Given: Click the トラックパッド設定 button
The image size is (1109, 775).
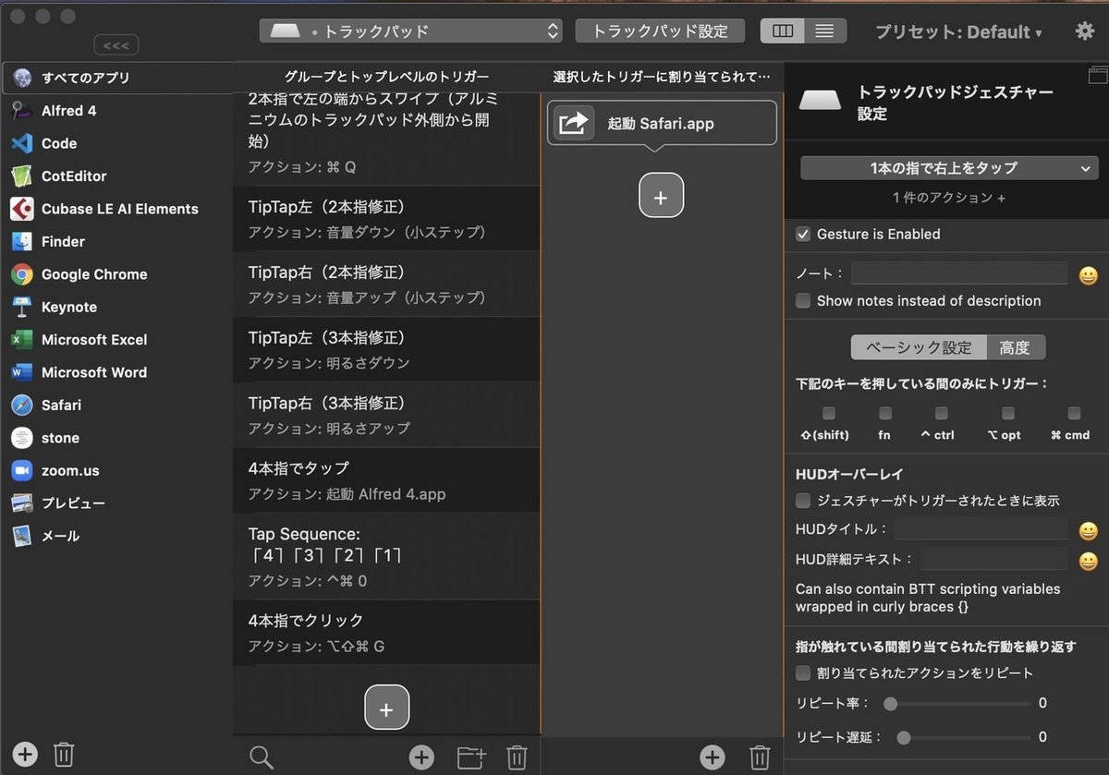Looking at the screenshot, I should [x=660, y=30].
